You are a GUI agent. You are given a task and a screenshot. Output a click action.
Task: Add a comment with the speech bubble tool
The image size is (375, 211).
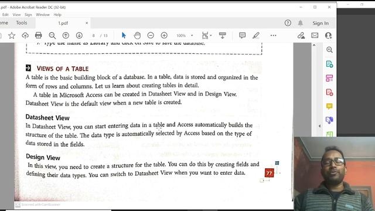pyautogui.click(x=242, y=35)
